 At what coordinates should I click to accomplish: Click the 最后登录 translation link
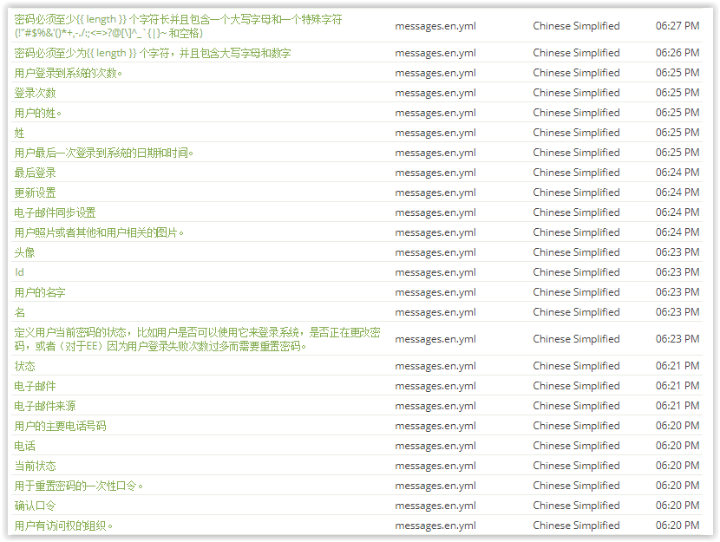pyautogui.click(x=35, y=173)
